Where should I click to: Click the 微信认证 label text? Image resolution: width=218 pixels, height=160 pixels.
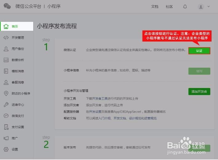70,50
